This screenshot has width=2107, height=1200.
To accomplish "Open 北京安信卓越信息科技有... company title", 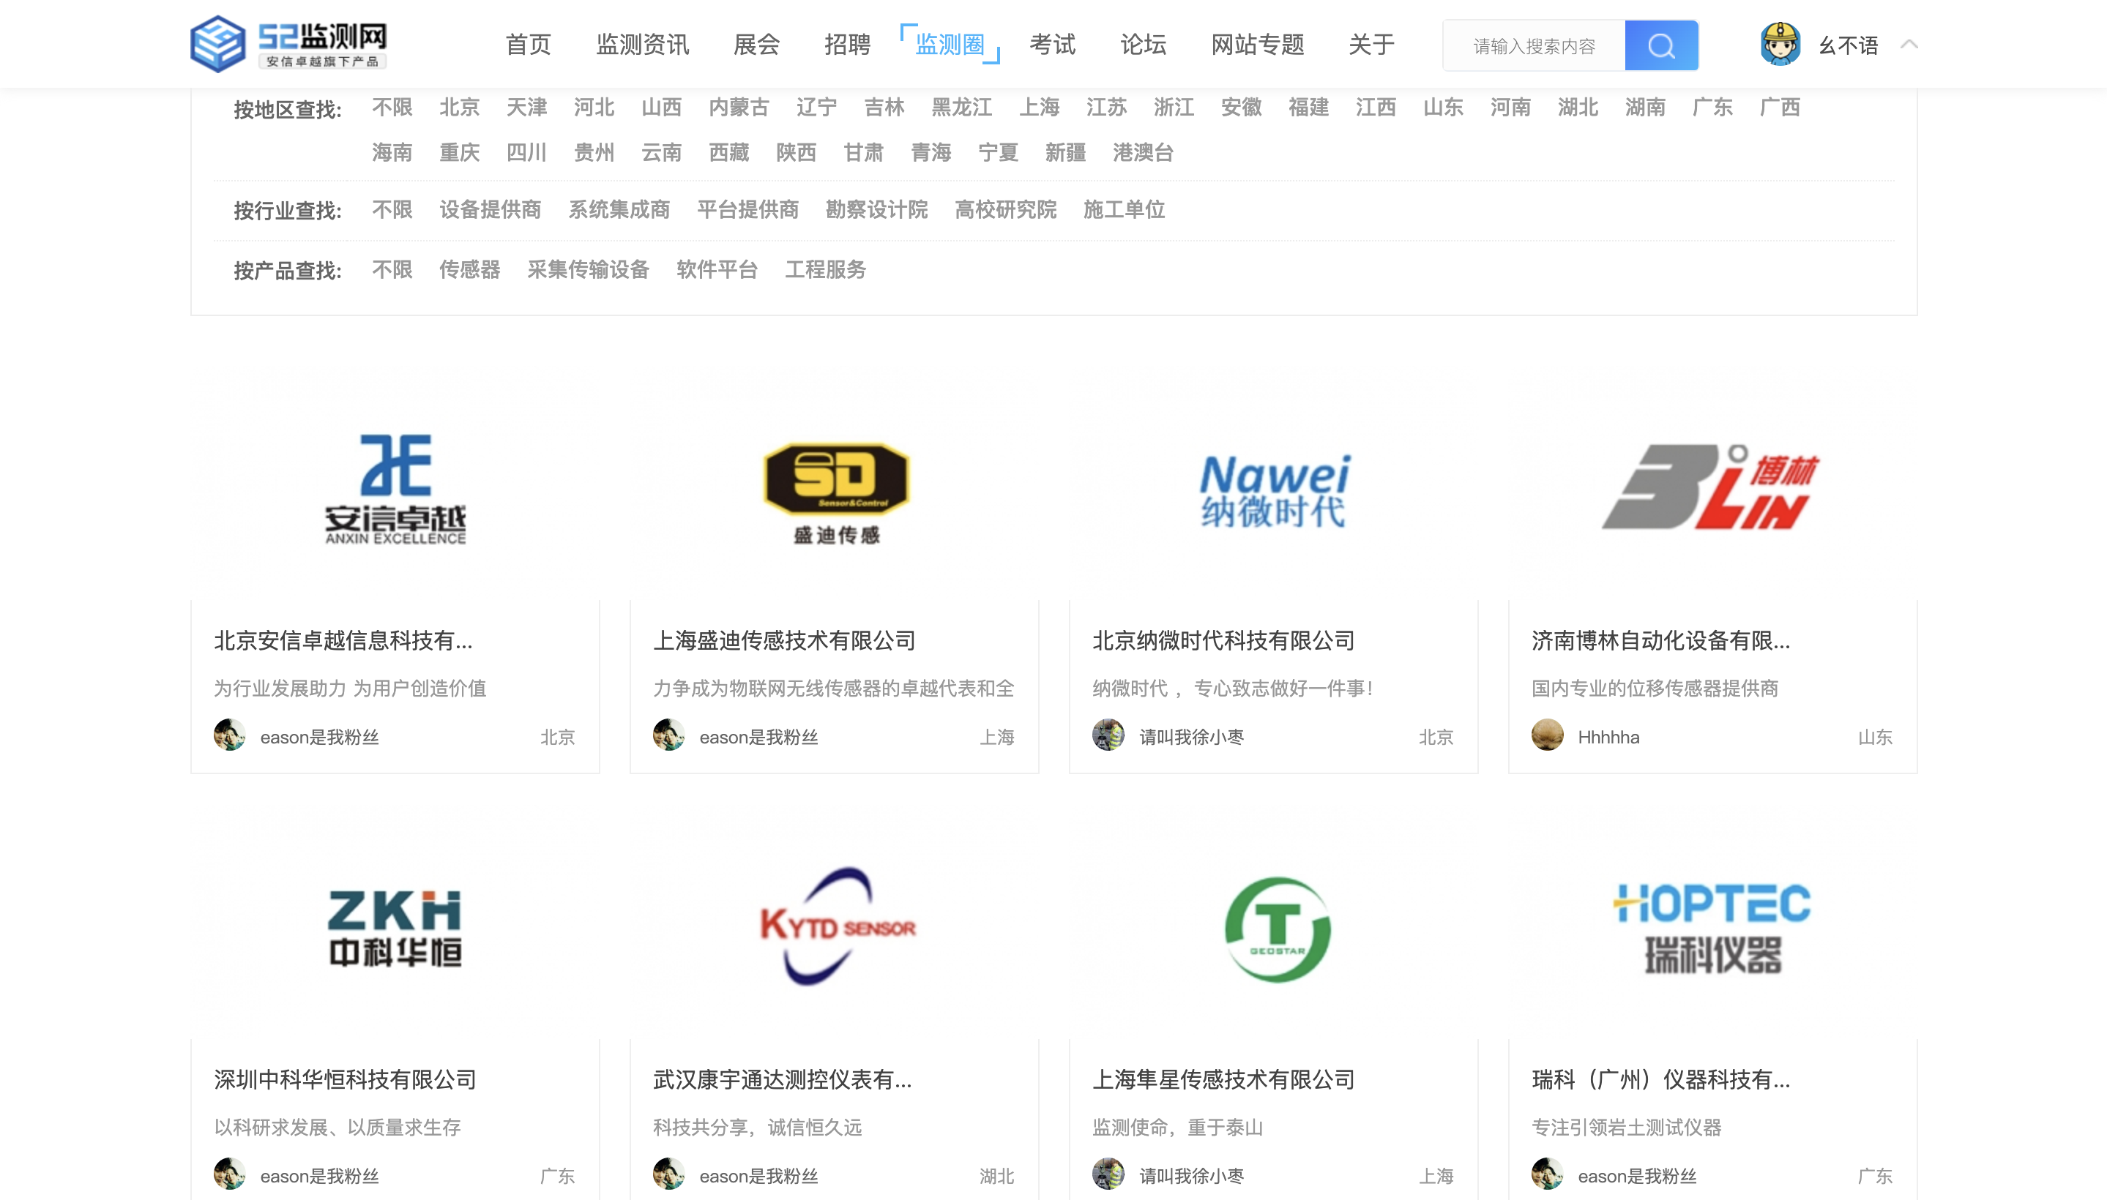I will tap(343, 640).
